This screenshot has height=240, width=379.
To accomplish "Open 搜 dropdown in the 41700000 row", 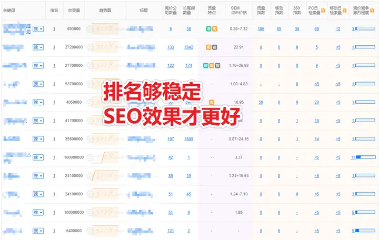I will coord(38,121).
